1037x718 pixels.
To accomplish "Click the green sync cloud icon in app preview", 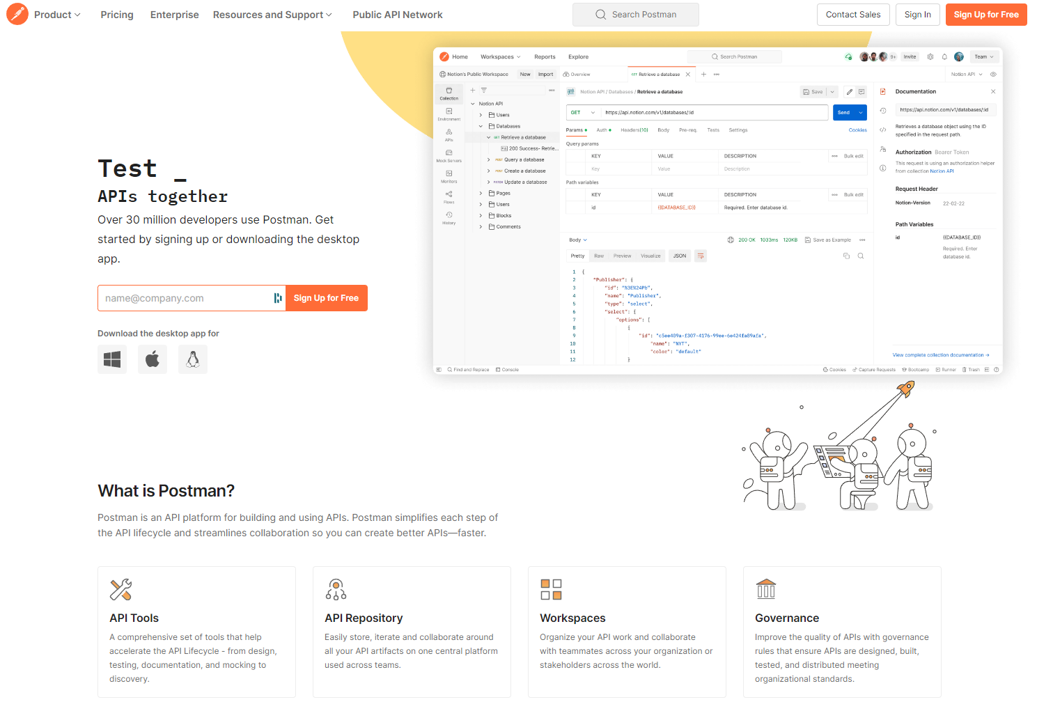I will click(848, 57).
